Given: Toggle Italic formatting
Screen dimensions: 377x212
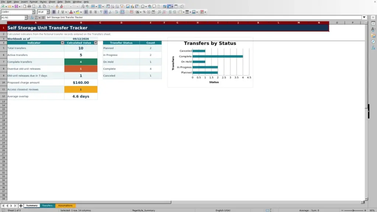Looking at the screenshot, I should tap(58, 12).
